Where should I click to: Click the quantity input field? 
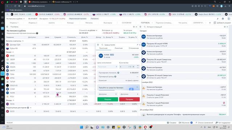tap(124, 67)
